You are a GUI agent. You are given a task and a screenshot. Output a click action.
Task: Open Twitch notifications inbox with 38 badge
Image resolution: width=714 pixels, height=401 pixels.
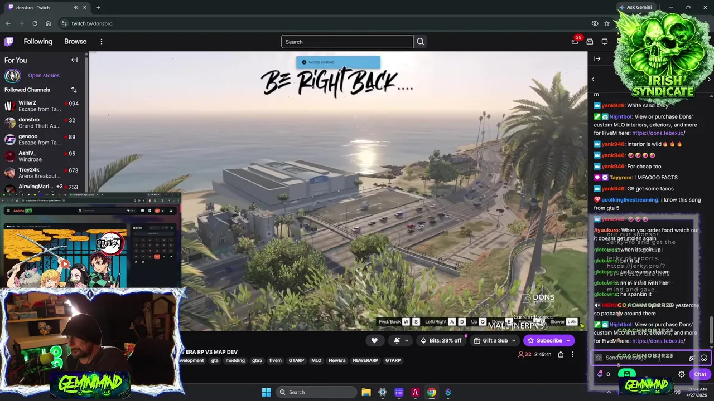pos(575,41)
